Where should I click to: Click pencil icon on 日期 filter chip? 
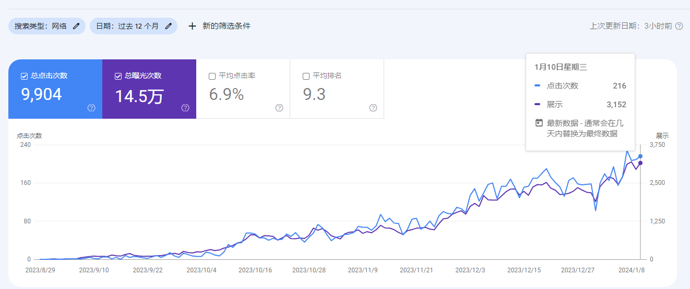(x=168, y=26)
